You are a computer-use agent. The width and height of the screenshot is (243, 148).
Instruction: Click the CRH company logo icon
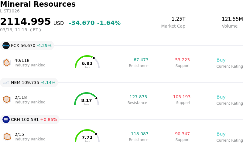pyautogui.click(x=6, y=119)
